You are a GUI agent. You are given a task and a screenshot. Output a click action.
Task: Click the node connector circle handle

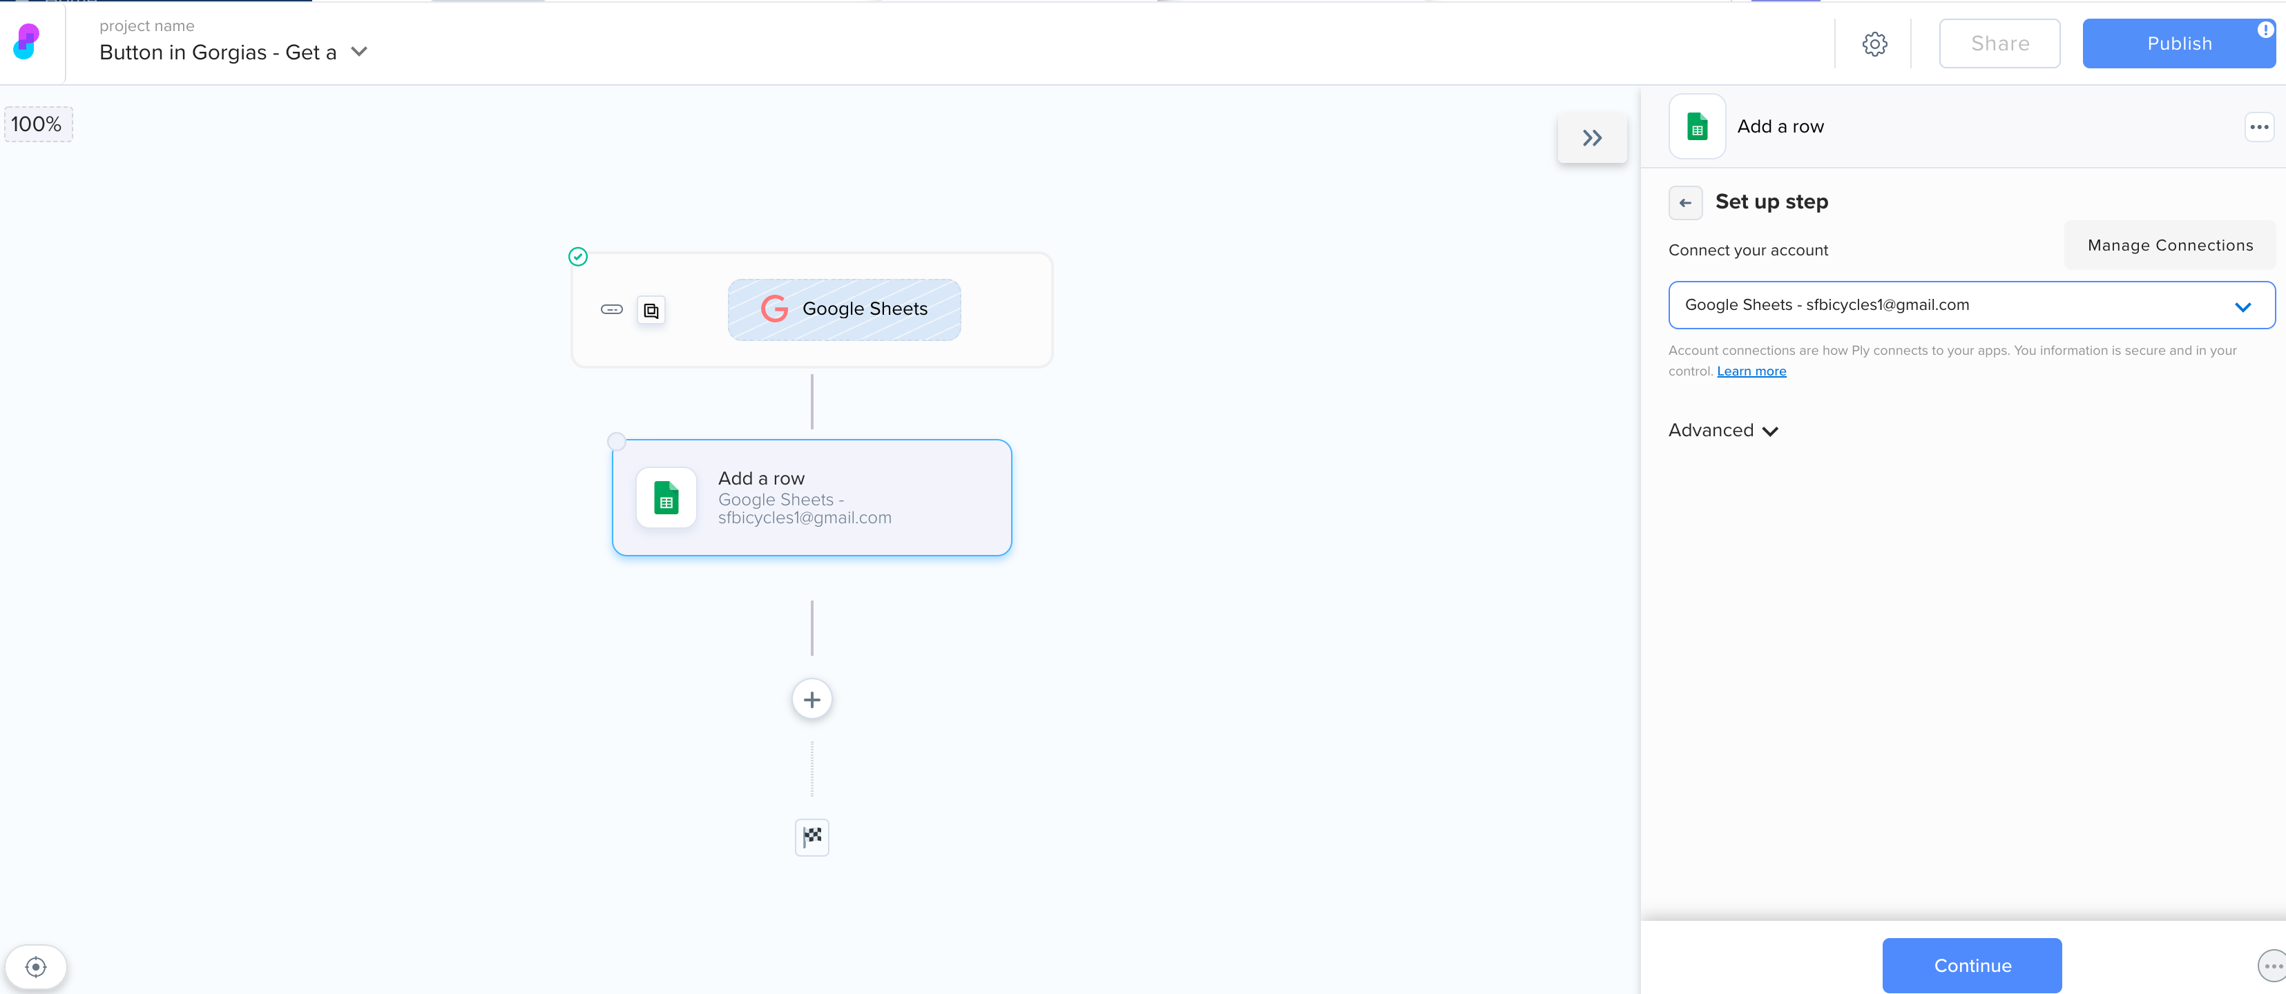point(616,440)
